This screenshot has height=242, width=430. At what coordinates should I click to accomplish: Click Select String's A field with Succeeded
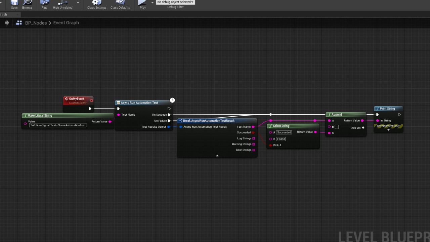point(284,132)
